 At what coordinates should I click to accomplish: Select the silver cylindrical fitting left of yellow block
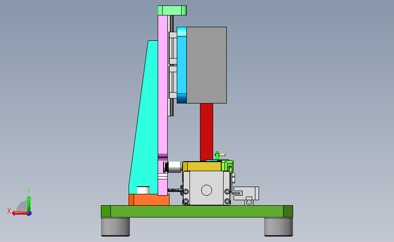point(173,167)
